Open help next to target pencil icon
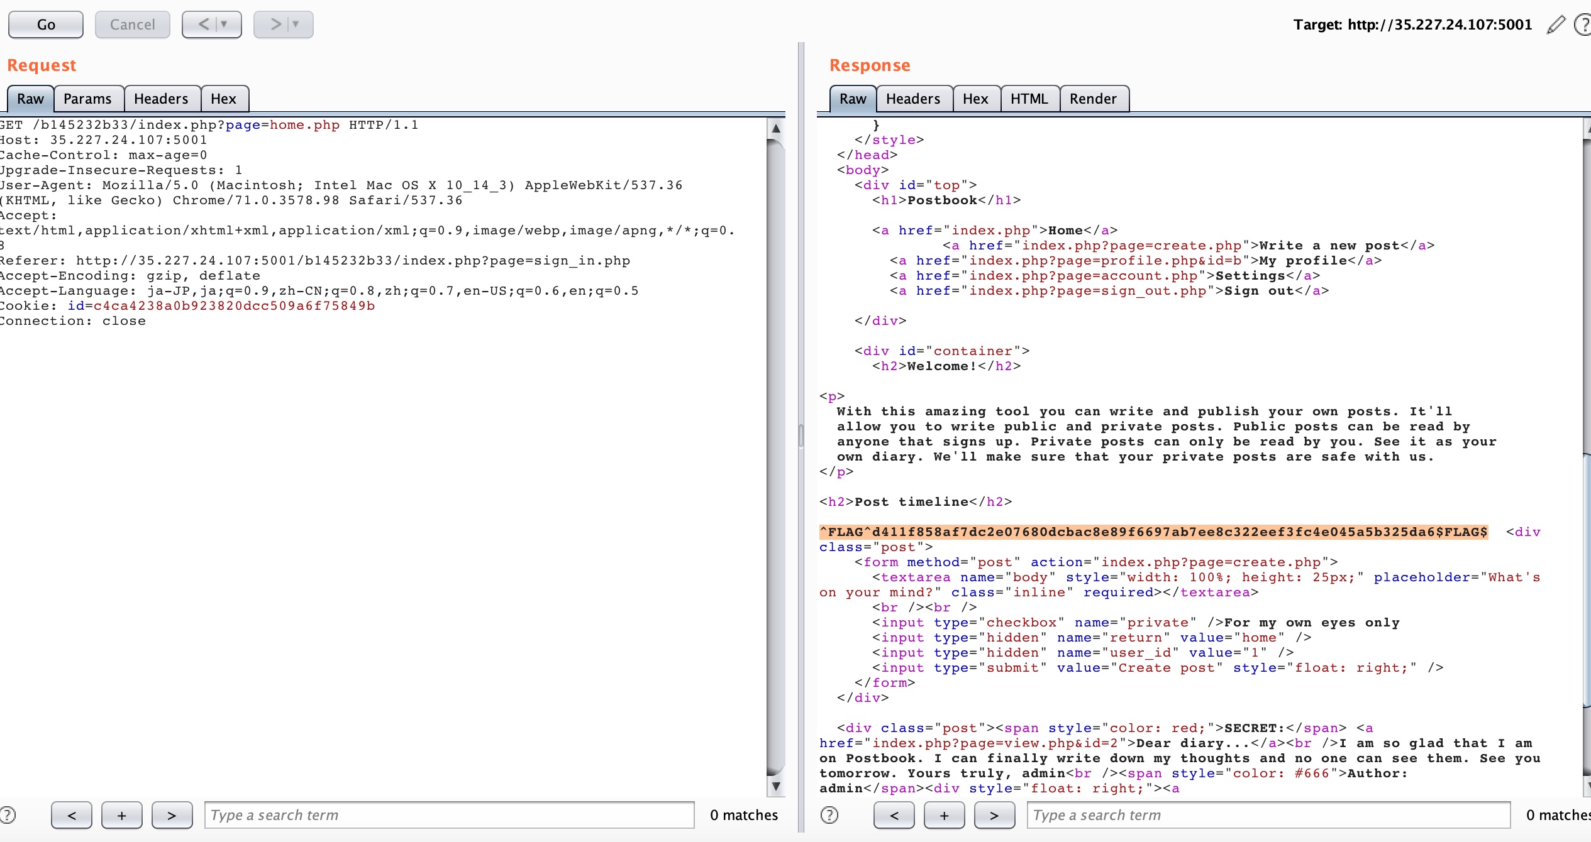1591x842 pixels. (x=1583, y=25)
